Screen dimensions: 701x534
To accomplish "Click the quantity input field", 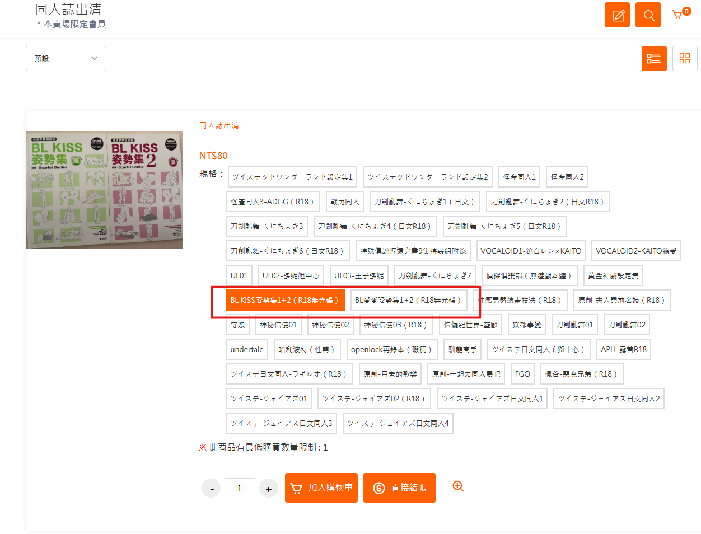I will pyautogui.click(x=240, y=488).
